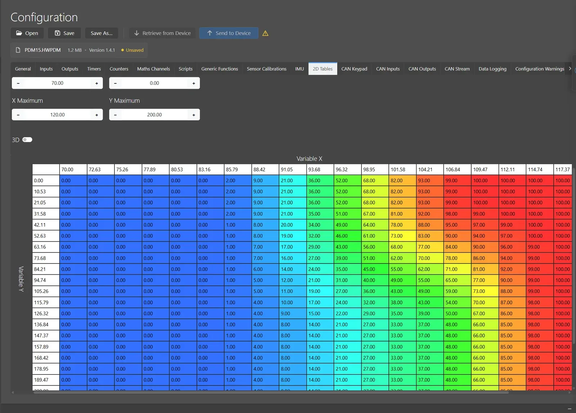This screenshot has height=413, width=576.
Task: Click the Save As... button
Action: click(102, 33)
